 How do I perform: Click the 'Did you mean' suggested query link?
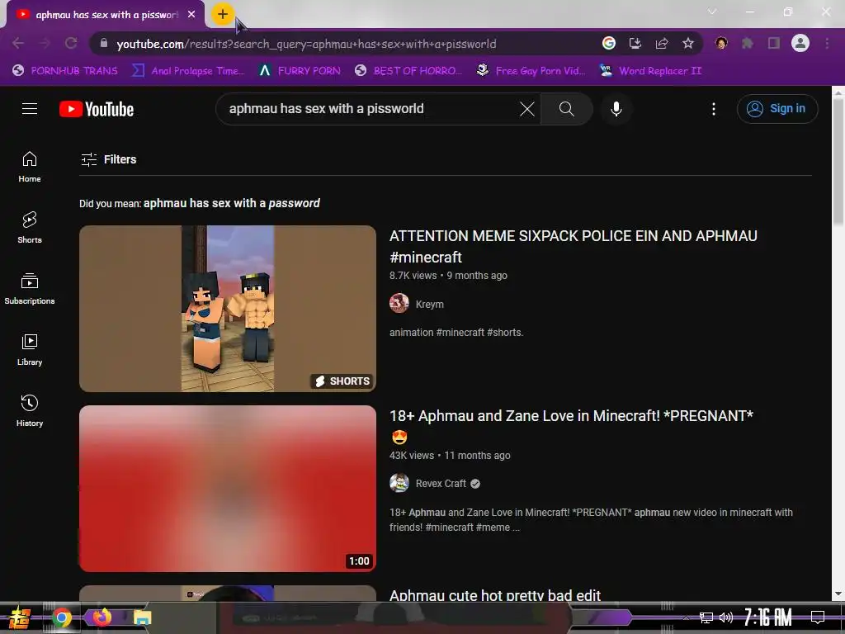click(232, 203)
